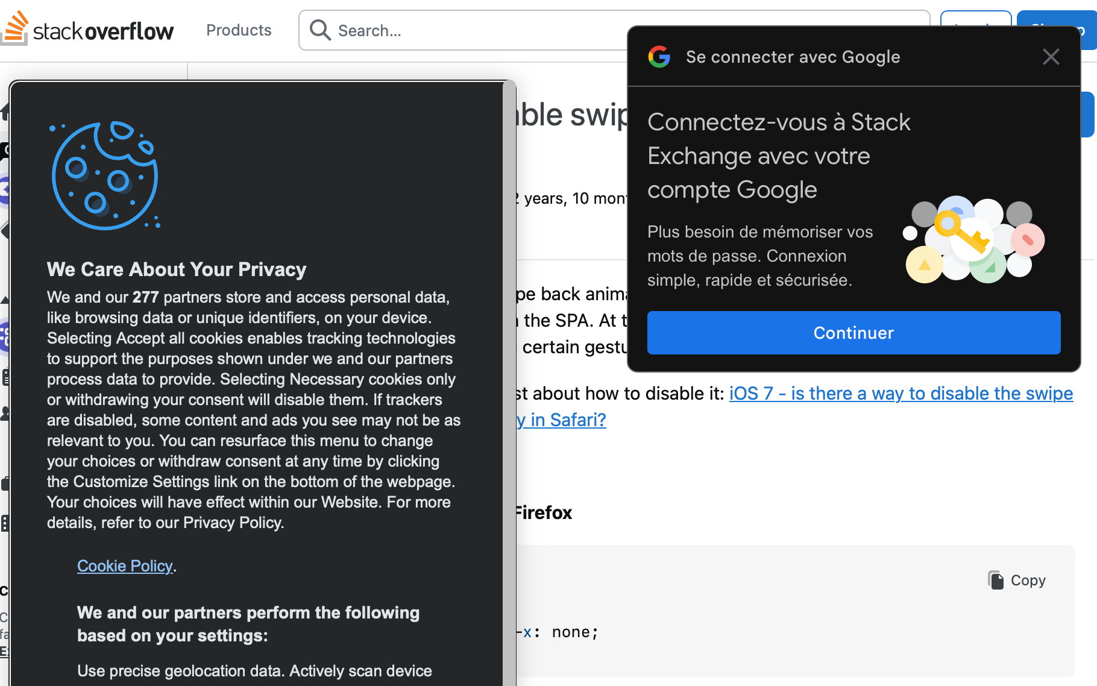Click the 'Connectez-vous à Stack Exchange' heading
The height and width of the screenshot is (686, 1097).
coord(779,156)
